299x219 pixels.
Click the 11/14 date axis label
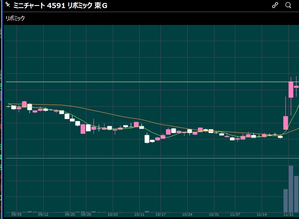tap(262, 214)
